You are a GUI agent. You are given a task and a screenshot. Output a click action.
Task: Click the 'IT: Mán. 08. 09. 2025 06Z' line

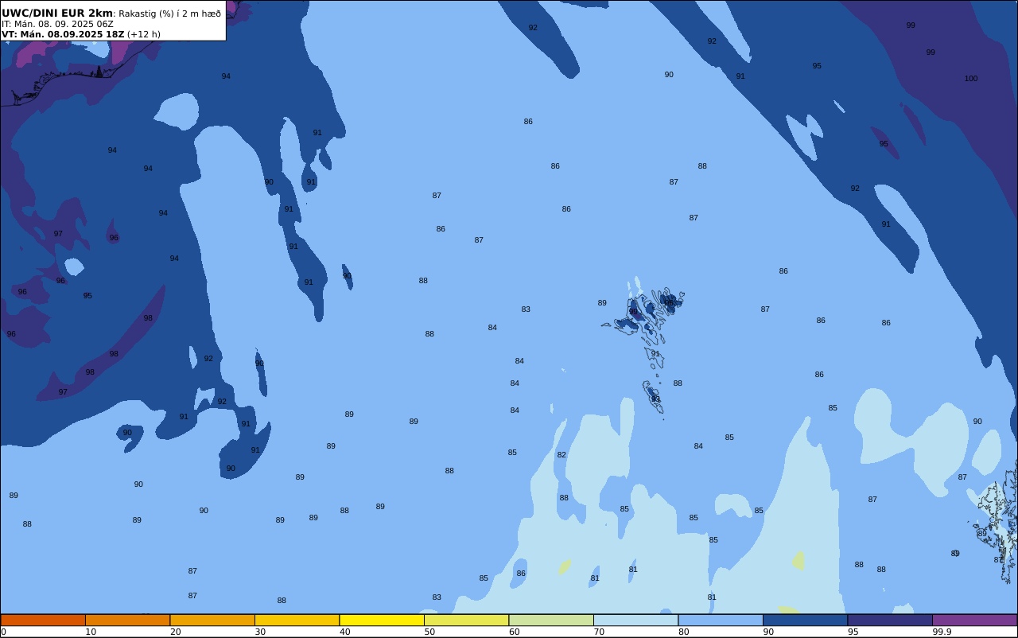point(57,24)
